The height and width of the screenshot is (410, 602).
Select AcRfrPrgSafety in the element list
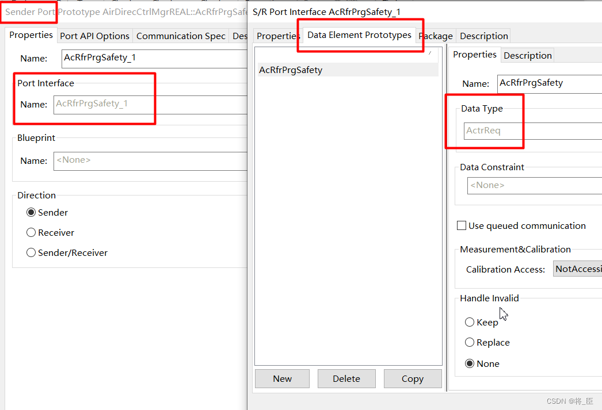[348, 70]
